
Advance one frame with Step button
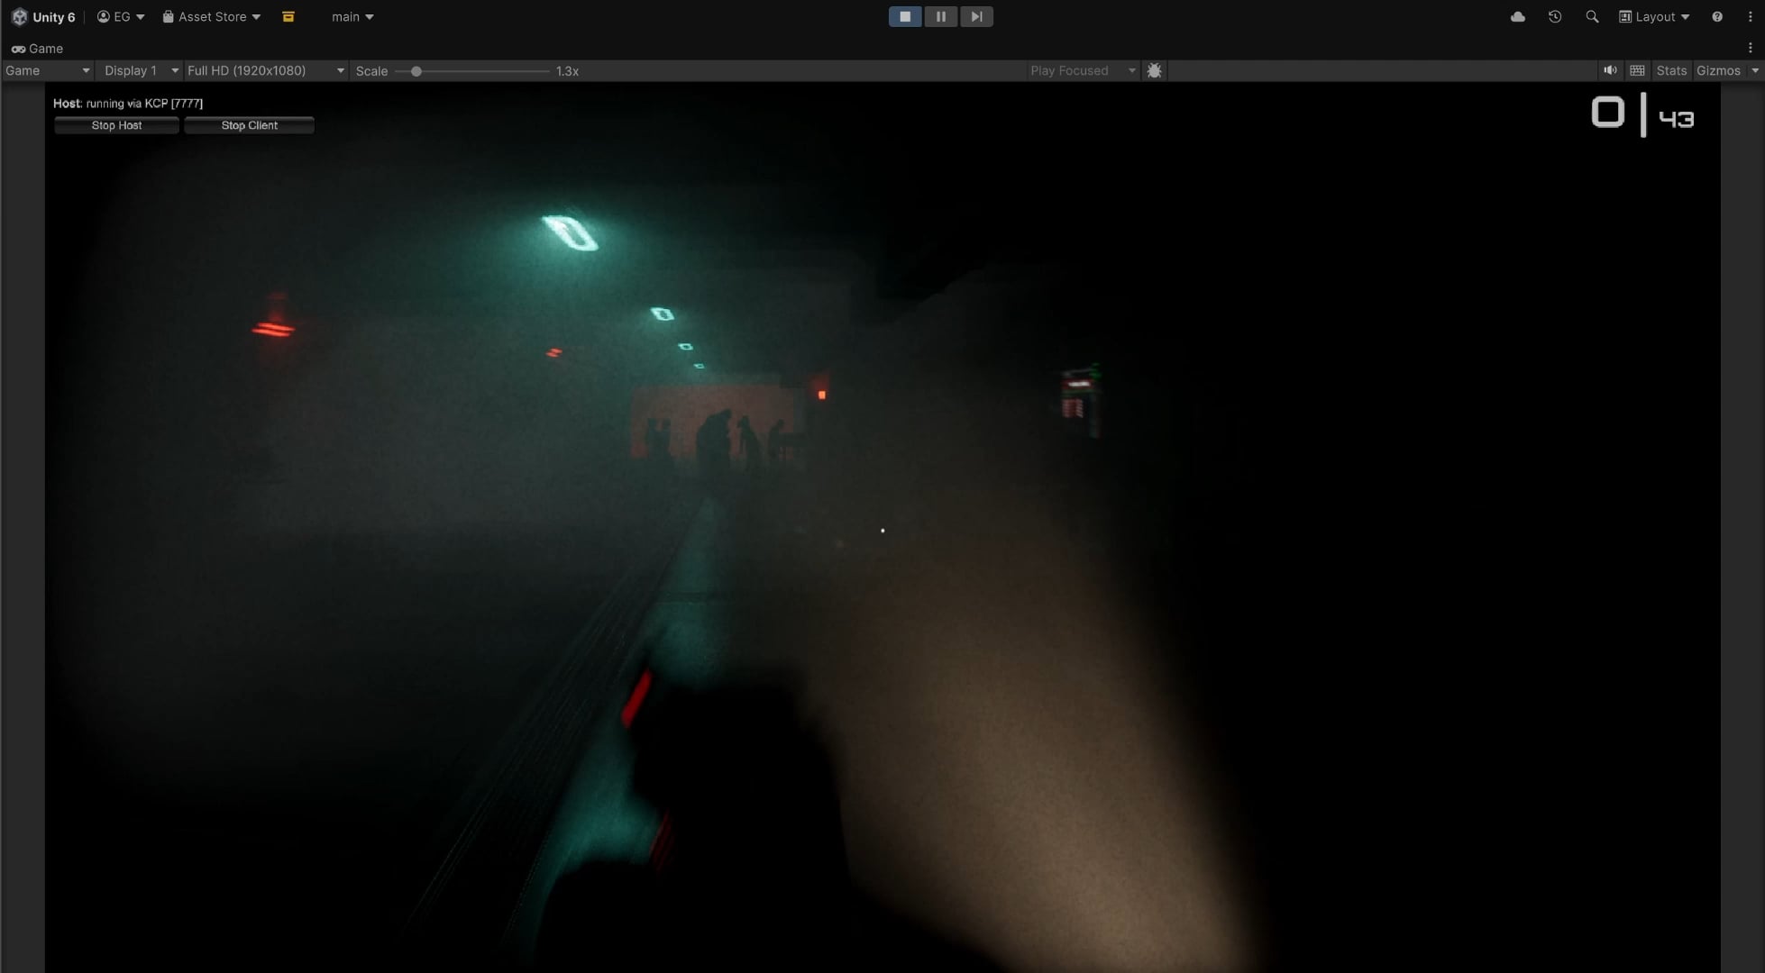click(x=976, y=17)
